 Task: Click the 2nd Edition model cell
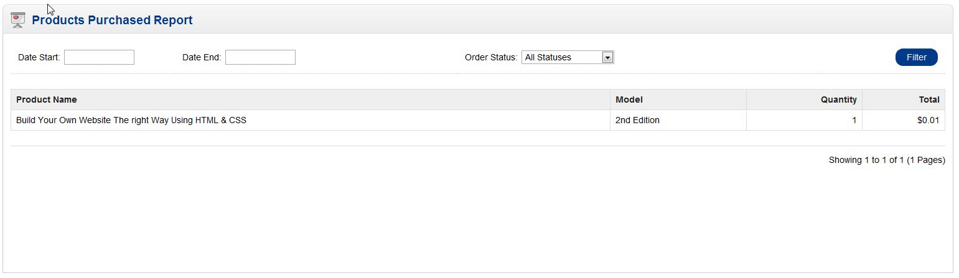(x=637, y=120)
